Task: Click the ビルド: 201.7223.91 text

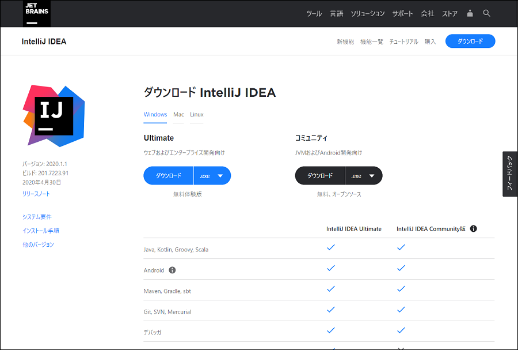Action: [x=45, y=174]
